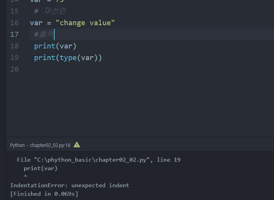This screenshot has width=274, height=200.
Task: Click the type keyword on line 19
Action: pos(68,58)
